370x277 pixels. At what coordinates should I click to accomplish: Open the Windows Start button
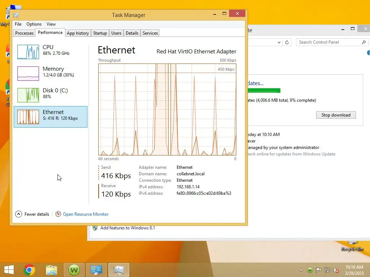pos(9,270)
